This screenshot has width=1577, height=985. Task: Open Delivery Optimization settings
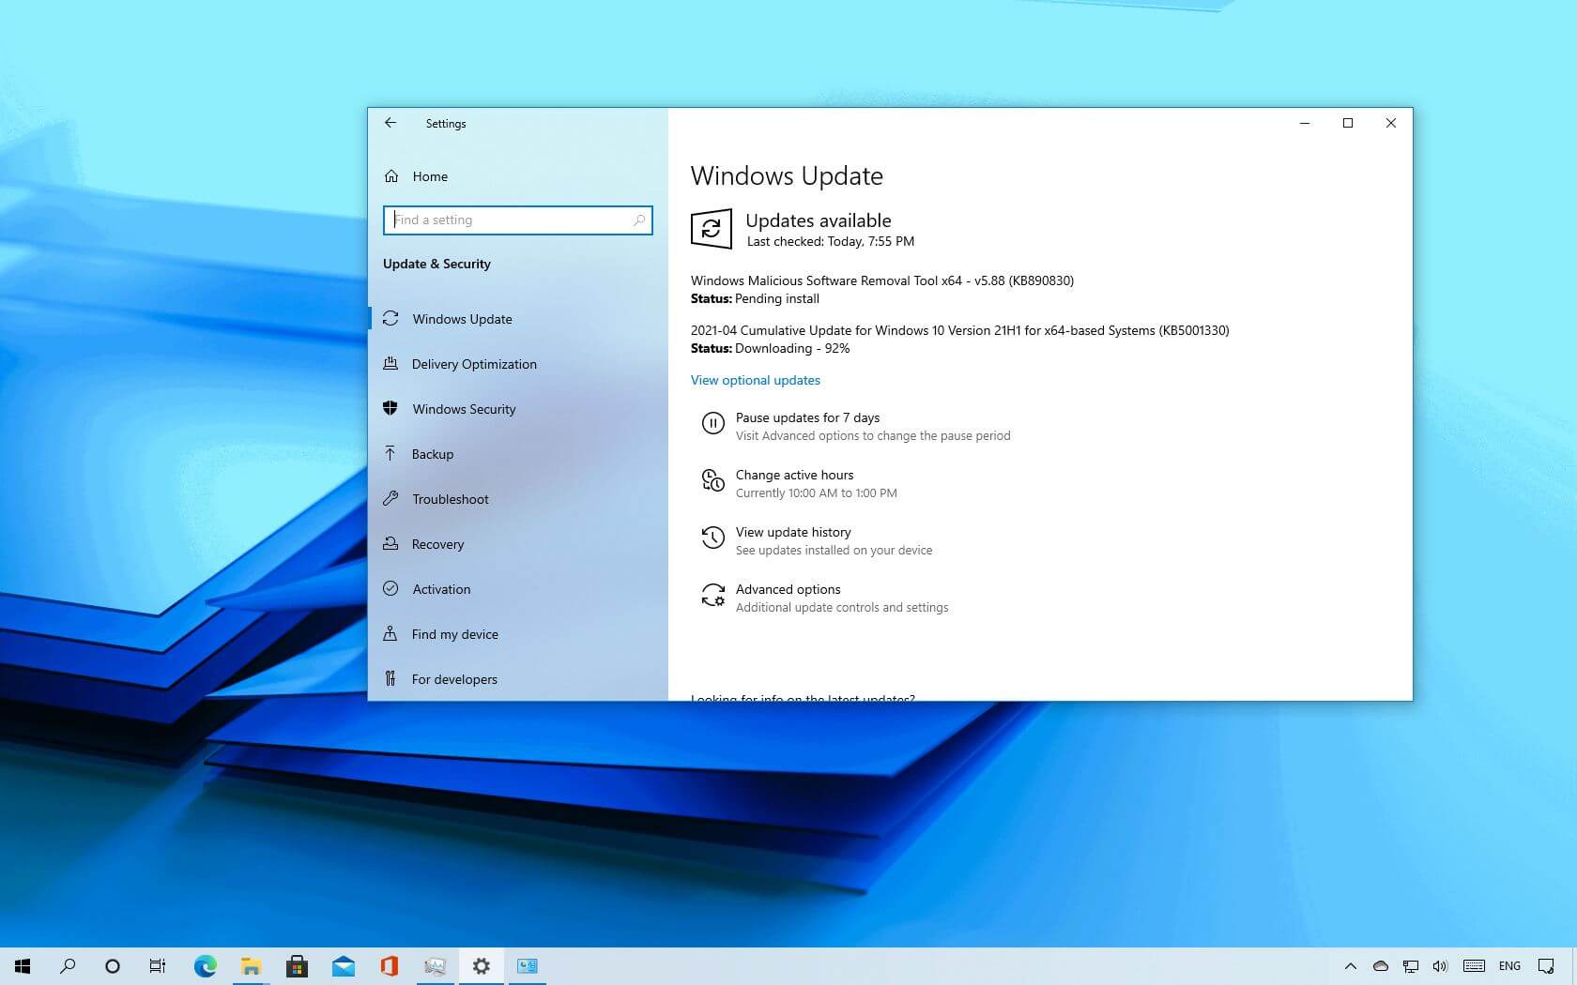517,364
